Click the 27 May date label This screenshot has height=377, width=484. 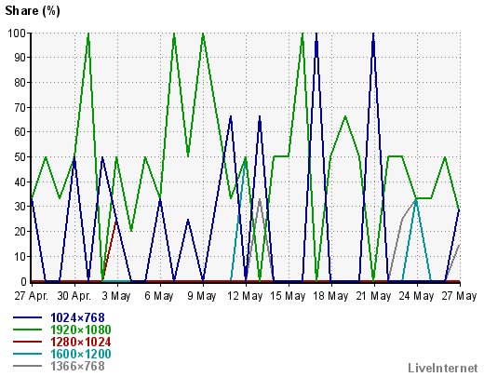[x=459, y=296]
